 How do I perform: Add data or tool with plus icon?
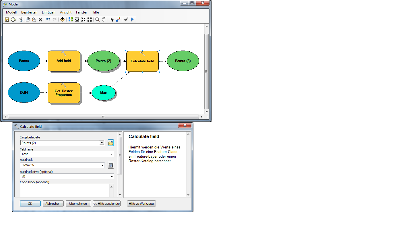(x=63, y=20)
